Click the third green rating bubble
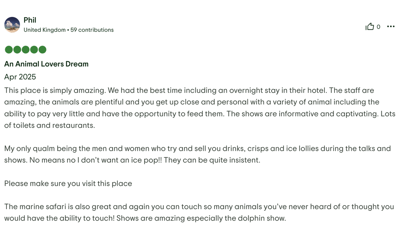The height and width of the screenshot is (225, 406). pos(26,50)
